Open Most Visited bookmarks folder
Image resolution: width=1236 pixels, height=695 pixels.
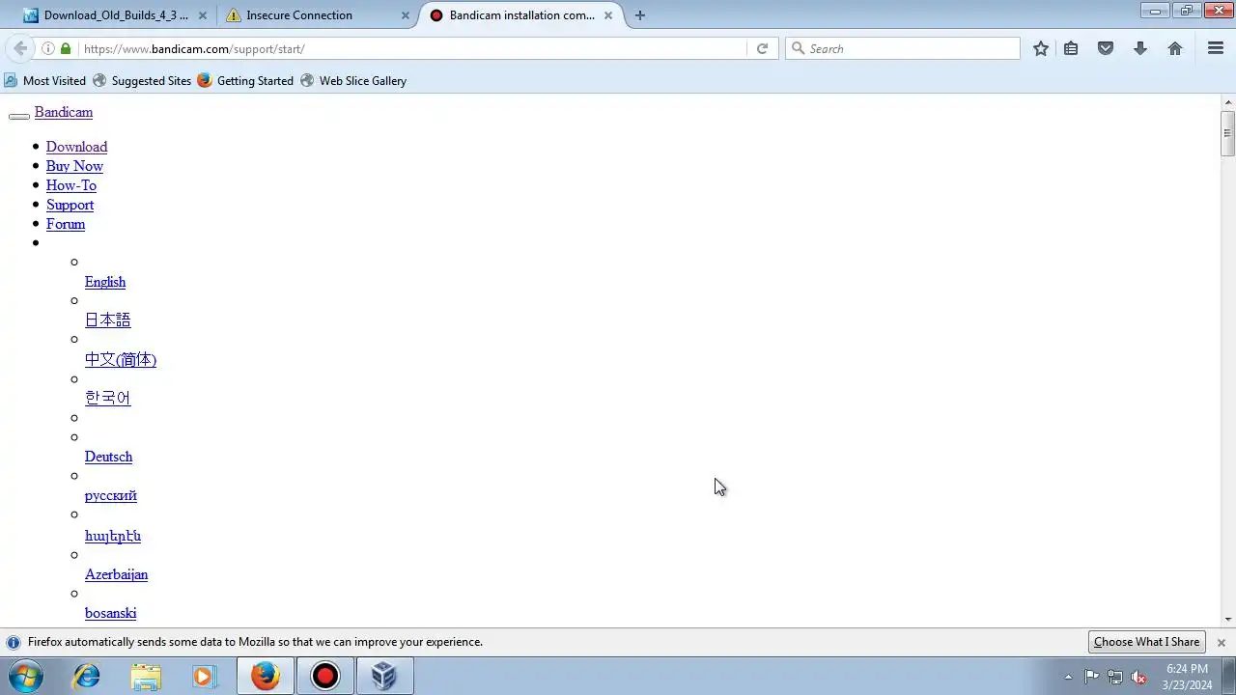coord(44,81)
